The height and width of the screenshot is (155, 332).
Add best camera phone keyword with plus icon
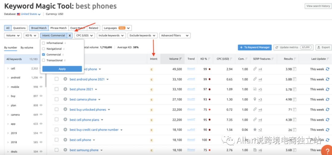tap(65, 99)
